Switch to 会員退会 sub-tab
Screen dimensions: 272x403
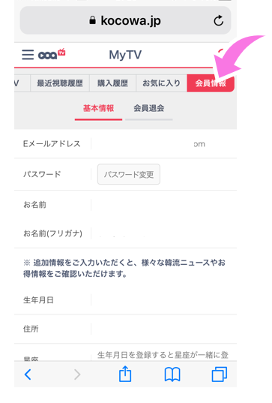point(149,109)
